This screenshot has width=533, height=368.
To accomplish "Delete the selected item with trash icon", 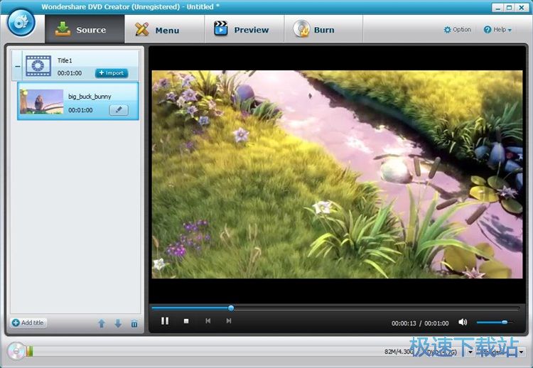I will click(x=134, y=324).
